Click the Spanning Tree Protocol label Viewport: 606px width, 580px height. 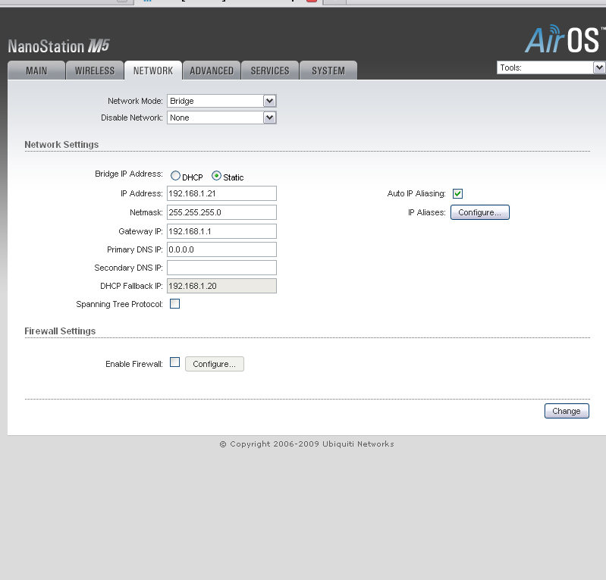pyautogui.click(x=119, y=304)
